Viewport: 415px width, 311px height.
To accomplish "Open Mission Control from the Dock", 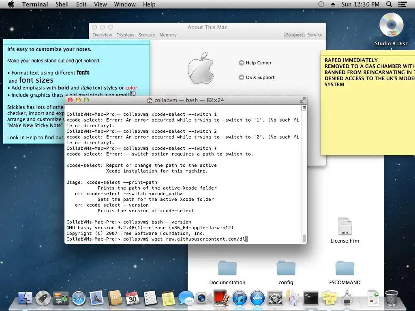I will [x=61, y=298].
